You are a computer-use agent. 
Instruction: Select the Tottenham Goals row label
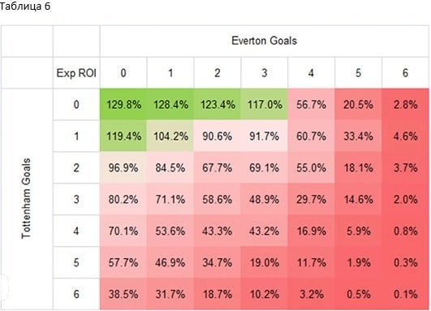click(x=26, y=198)
